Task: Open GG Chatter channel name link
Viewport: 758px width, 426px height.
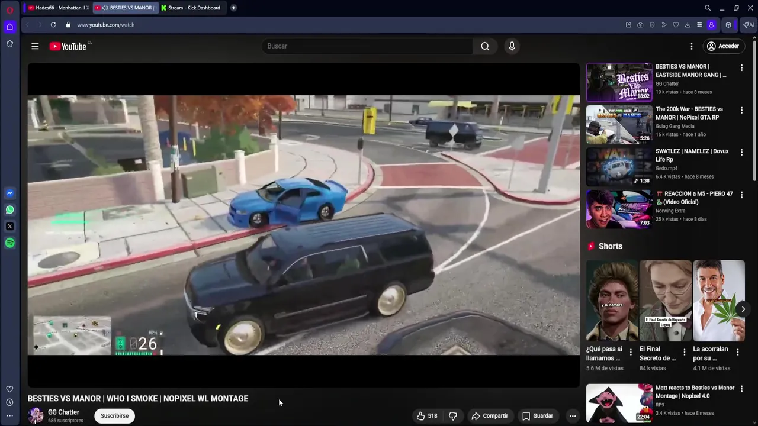Action: 63,412
